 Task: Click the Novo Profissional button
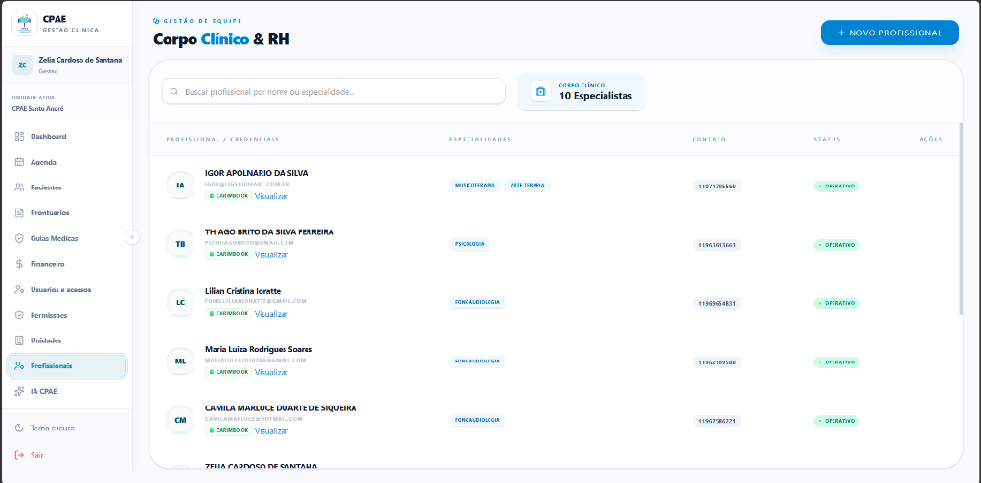tap(890, 33)
